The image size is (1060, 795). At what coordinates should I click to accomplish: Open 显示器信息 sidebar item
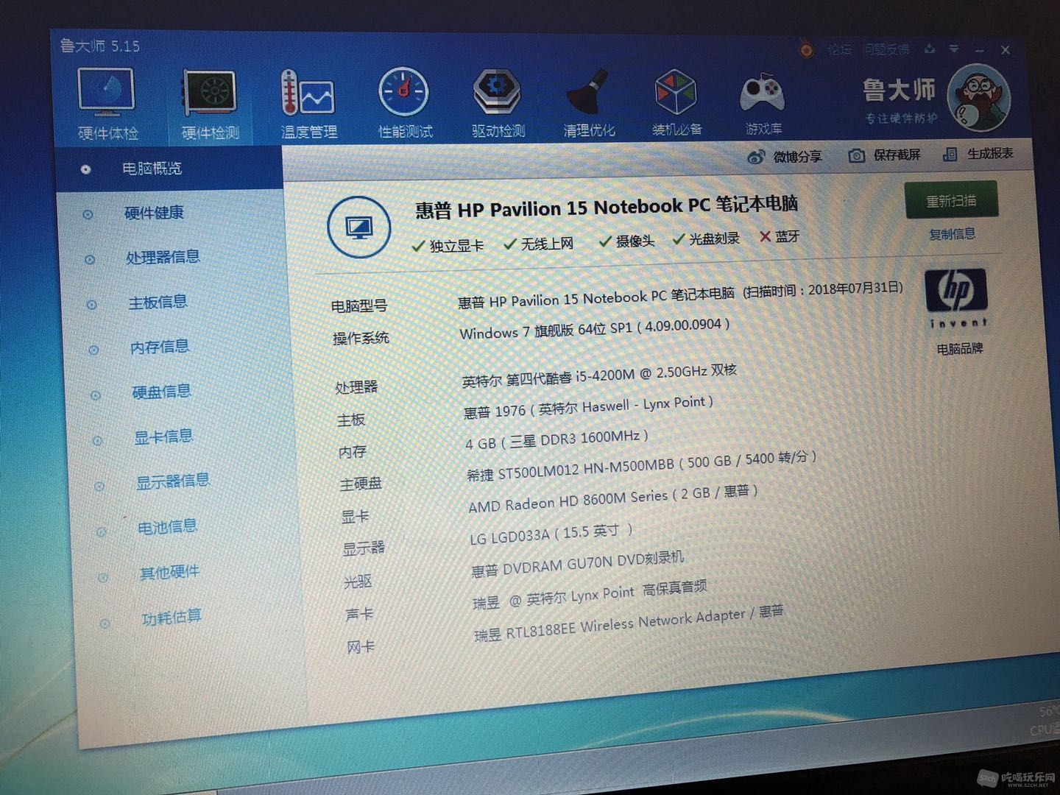(172, 481)
